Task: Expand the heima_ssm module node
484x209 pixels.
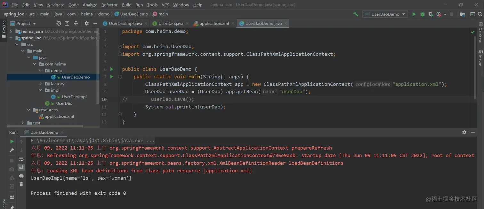Action: tap(11, 31)
